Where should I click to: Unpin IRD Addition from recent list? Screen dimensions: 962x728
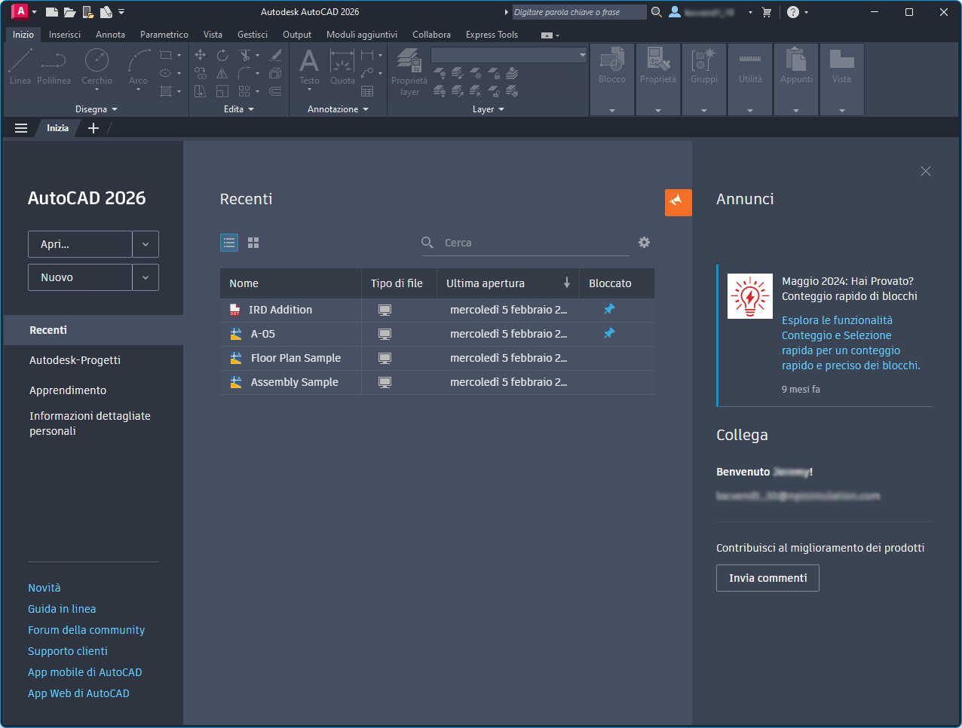coord(609,309)
